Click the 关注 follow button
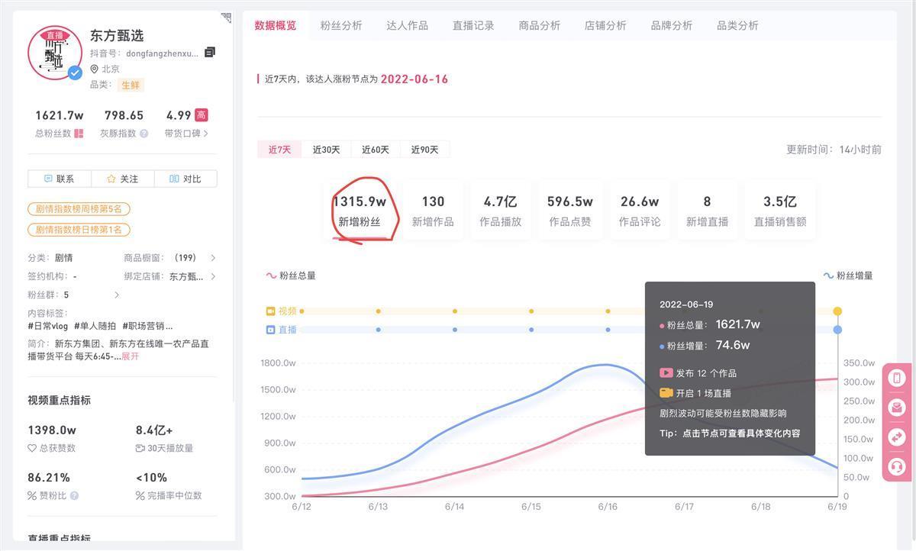 point(123,179)
